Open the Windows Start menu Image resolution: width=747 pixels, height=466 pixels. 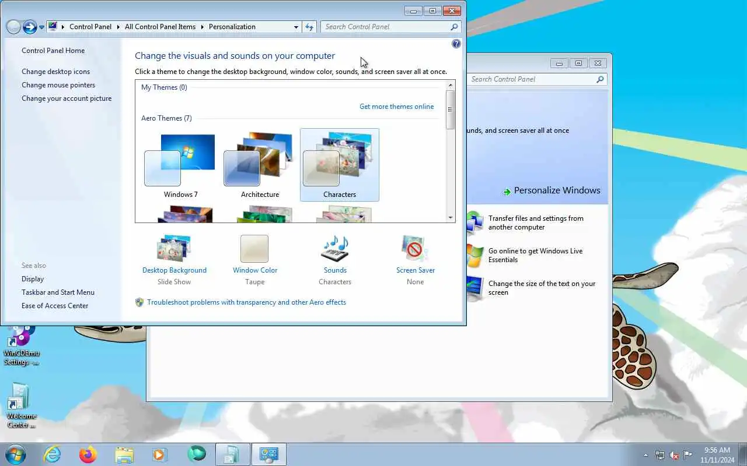15,454
